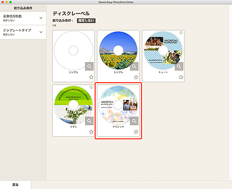Click the 絞り込み条件 sidebar header
232x189 pixels.
click(x=23, y=8)
